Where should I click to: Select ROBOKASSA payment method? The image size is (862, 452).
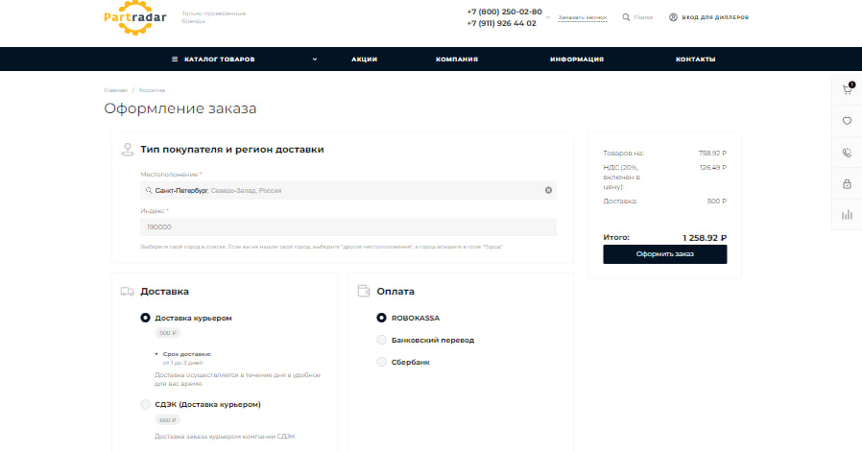coord(381,318)
